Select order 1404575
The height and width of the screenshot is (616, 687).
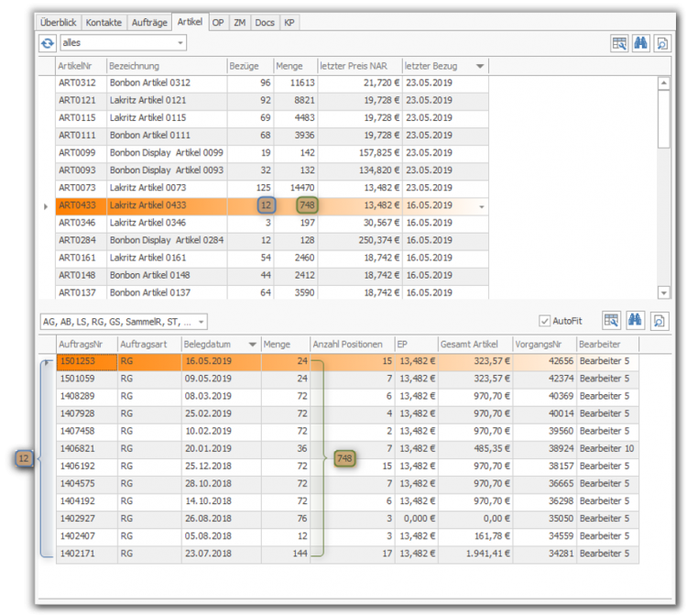click(347, 484)
